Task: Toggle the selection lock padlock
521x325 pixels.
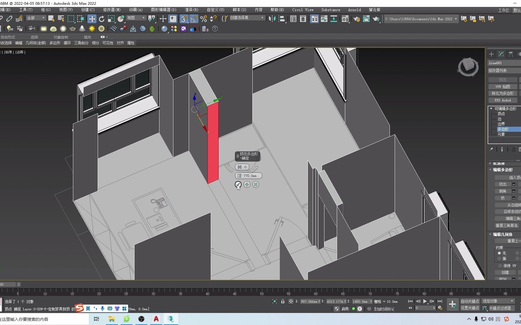Action: [x=283, y=301]
